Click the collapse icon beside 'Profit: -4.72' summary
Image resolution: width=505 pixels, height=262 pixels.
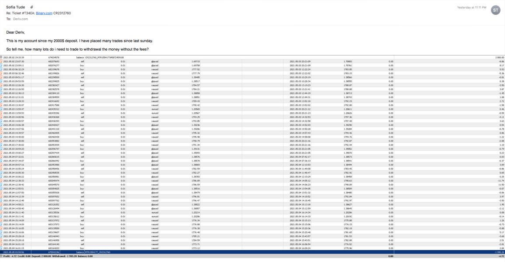pyautogui.click(x=1, y=256)
